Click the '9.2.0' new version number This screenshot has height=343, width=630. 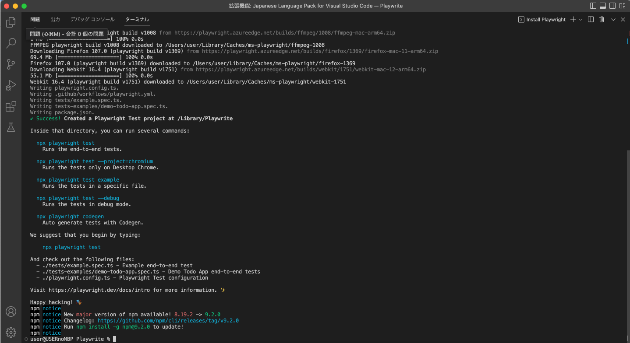coord(212,315)
